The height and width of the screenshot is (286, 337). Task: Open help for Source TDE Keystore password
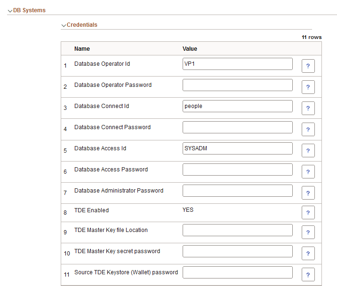point(308,275)
